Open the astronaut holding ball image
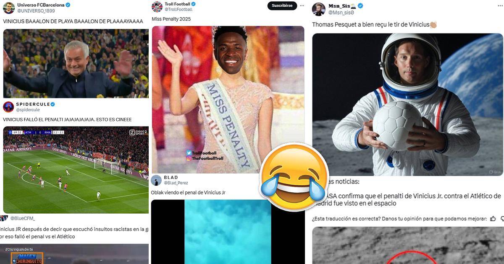 407,104
